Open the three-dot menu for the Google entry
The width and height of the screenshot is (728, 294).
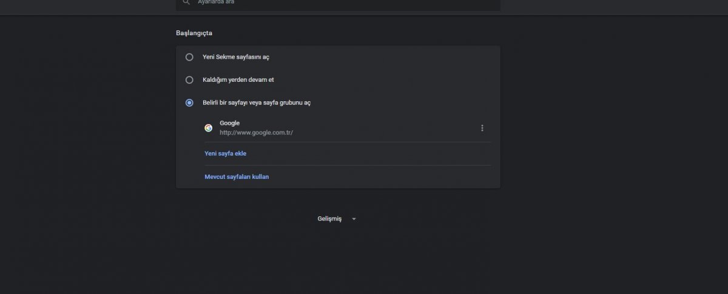pyautogui.click(x=482, y=128)
